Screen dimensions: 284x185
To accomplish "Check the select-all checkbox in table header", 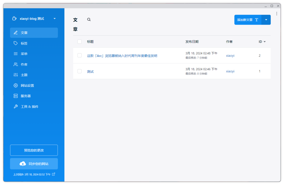I will pos(79,42).
